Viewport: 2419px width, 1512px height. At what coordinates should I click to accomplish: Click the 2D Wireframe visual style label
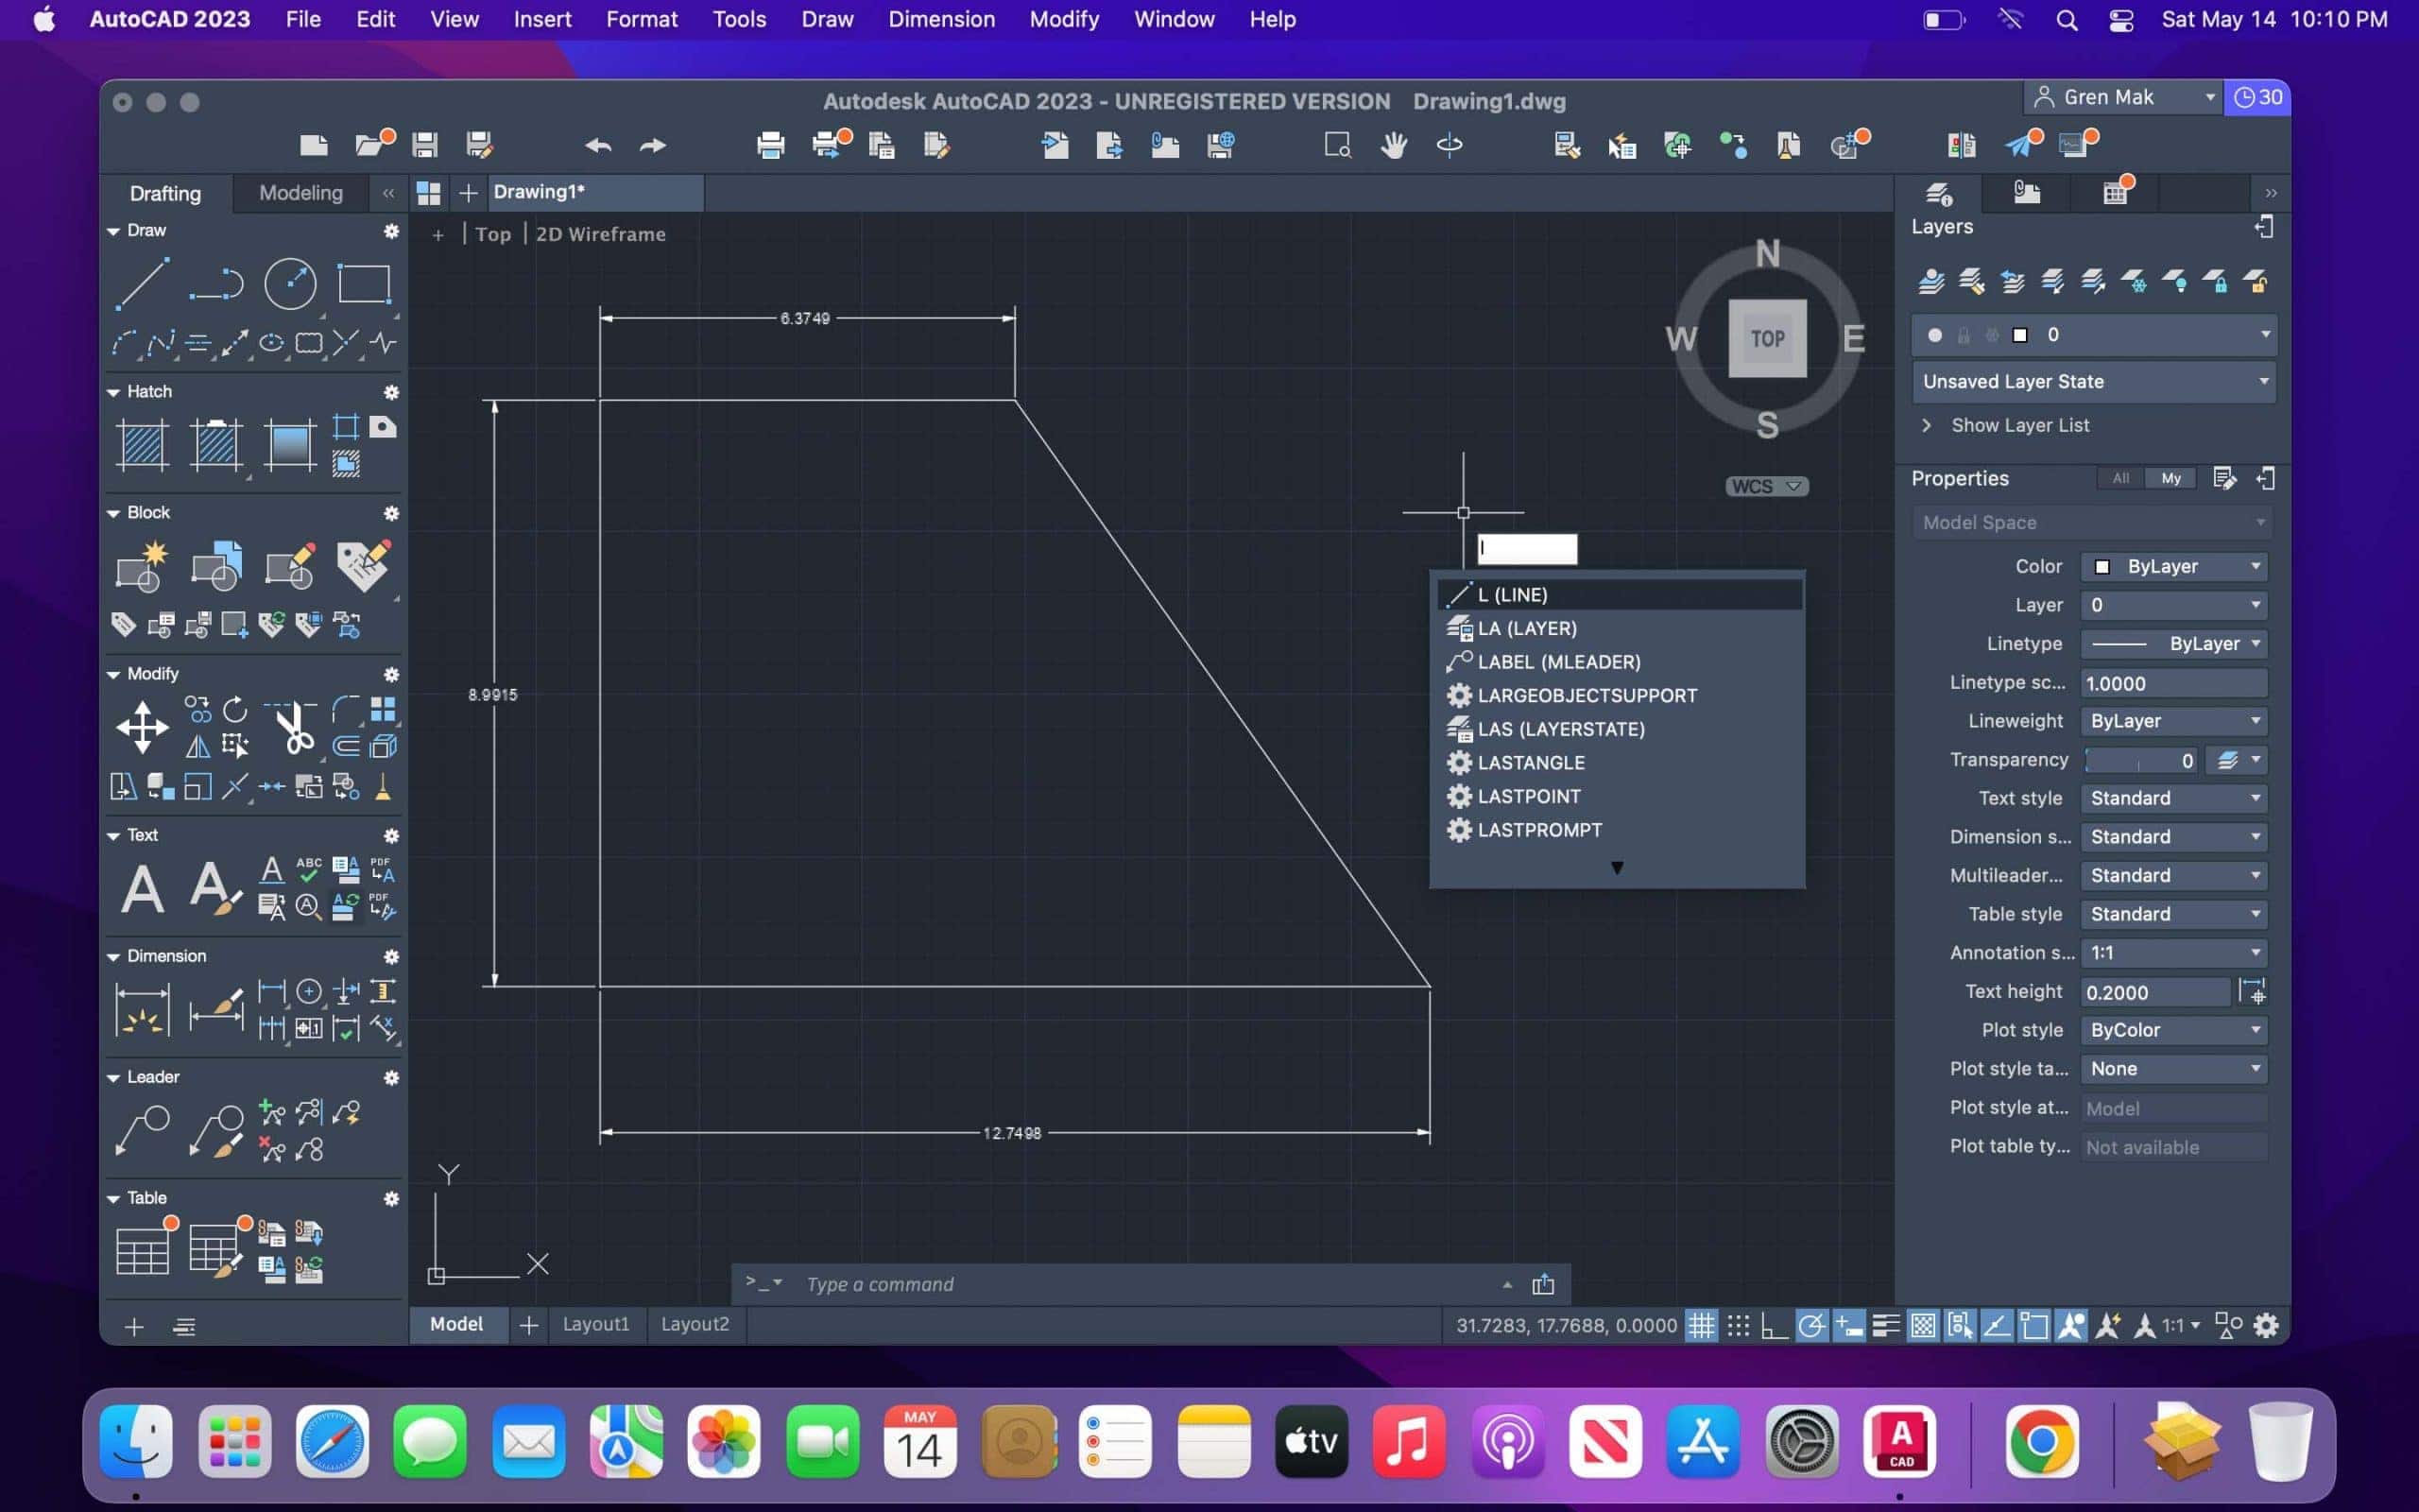(600, 234)
